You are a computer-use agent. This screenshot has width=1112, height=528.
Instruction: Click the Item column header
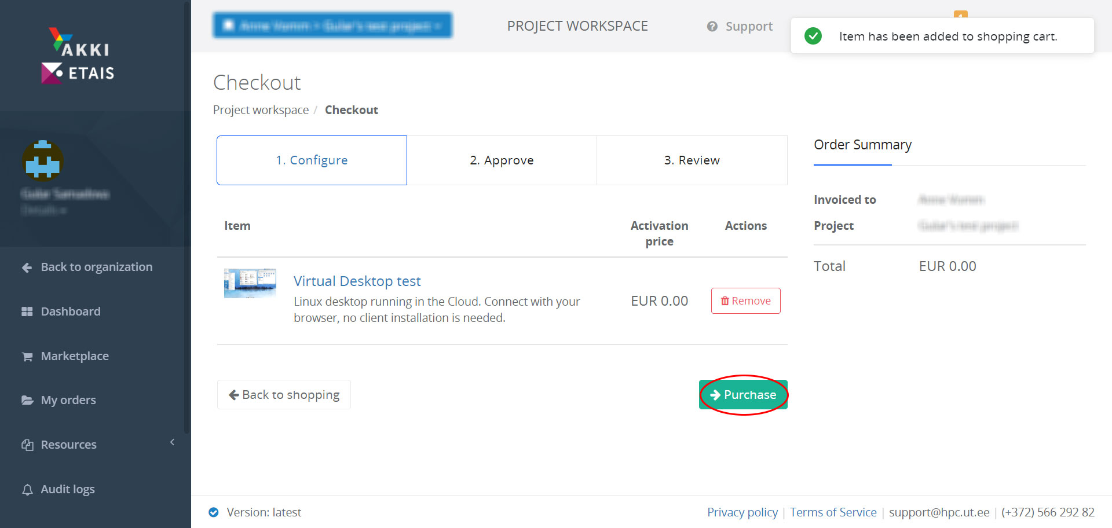click(x=237, y=226)
